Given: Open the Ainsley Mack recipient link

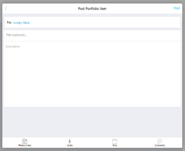Looking at the screenshot, I should [x=22, y=23].
